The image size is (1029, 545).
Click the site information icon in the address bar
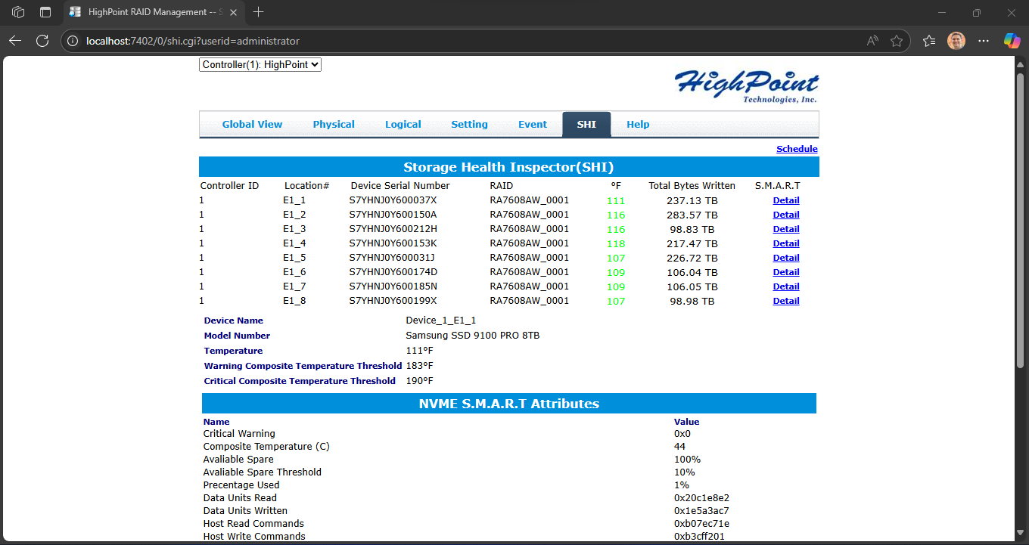point(72,41)
